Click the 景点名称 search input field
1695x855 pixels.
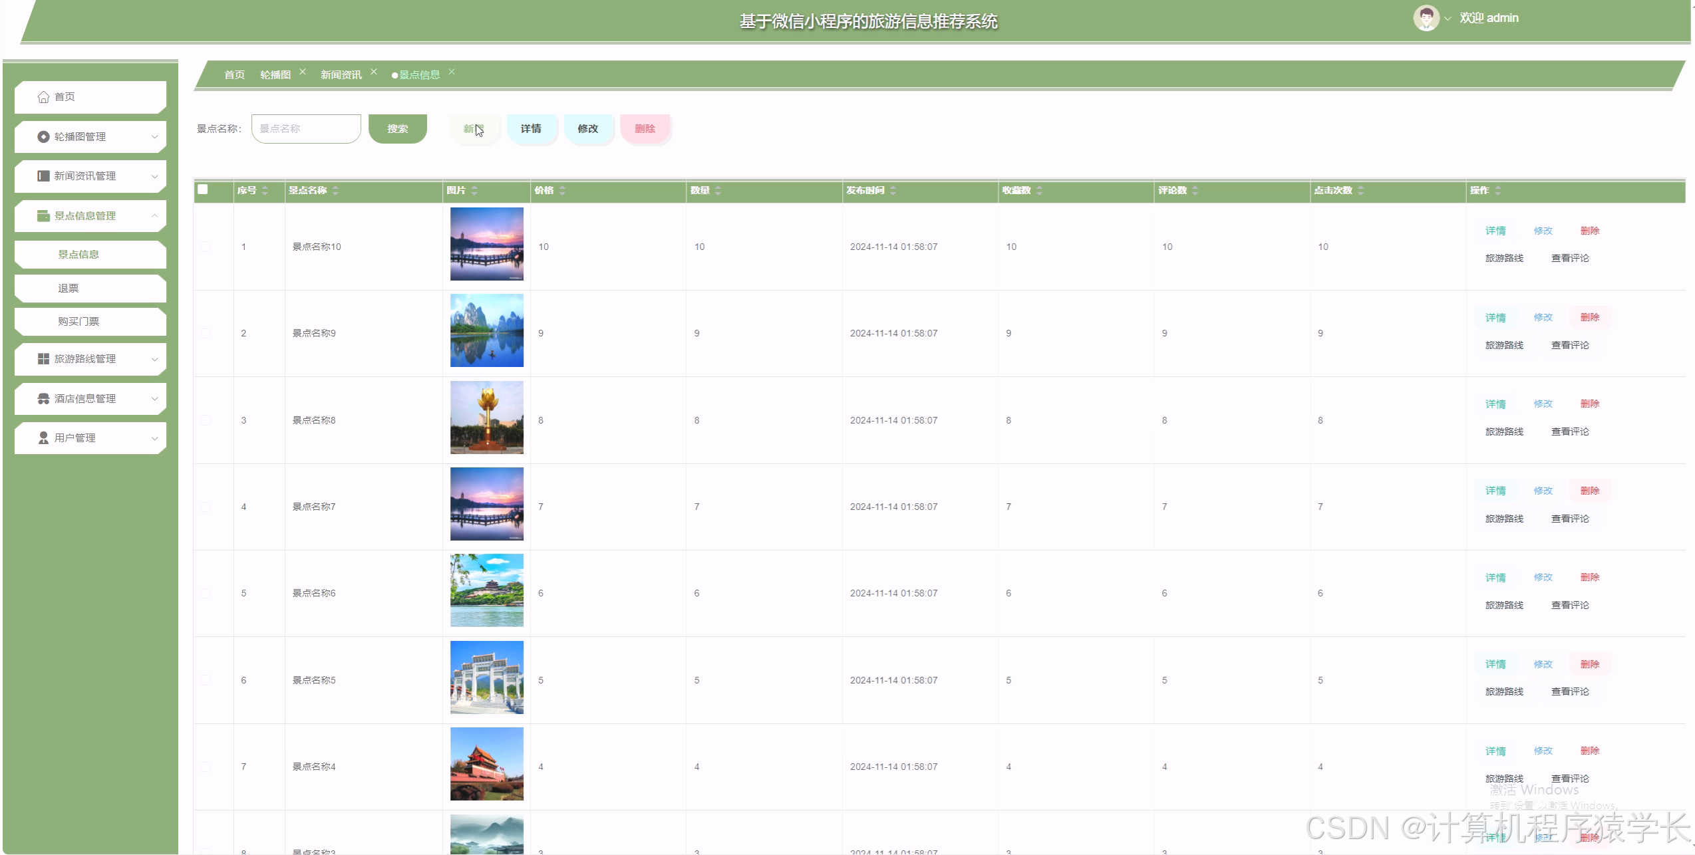tap(306, 129)
